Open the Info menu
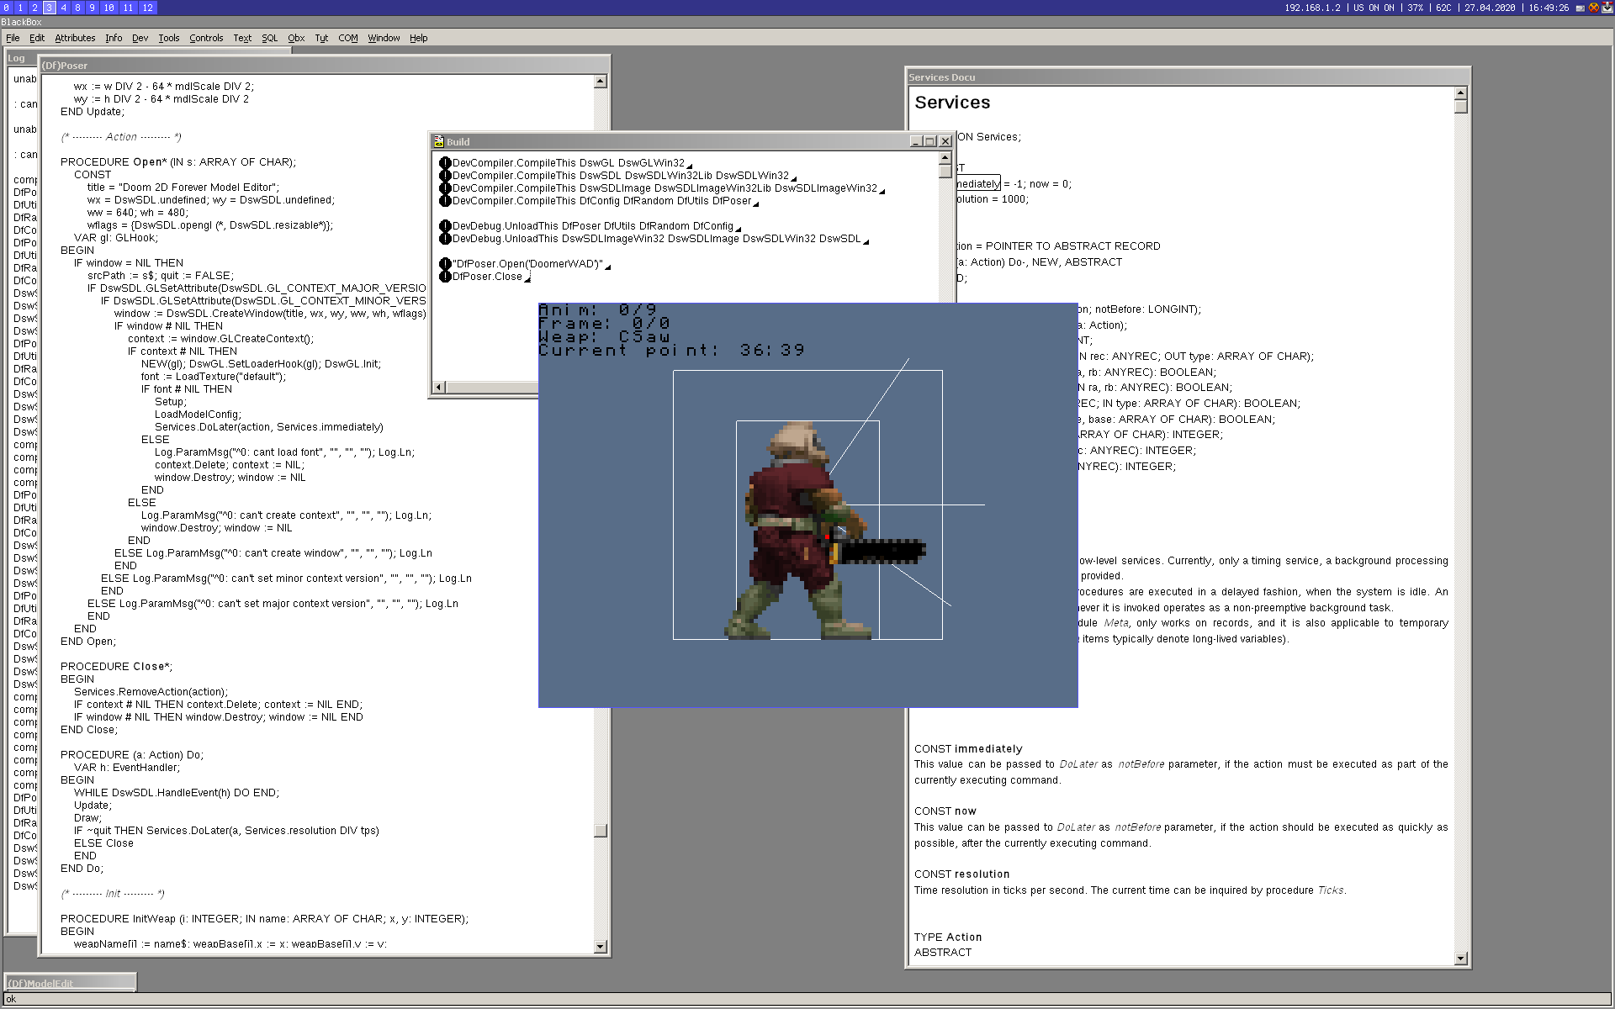This screenshot has width=1615, height=1009. click(114, 38)
